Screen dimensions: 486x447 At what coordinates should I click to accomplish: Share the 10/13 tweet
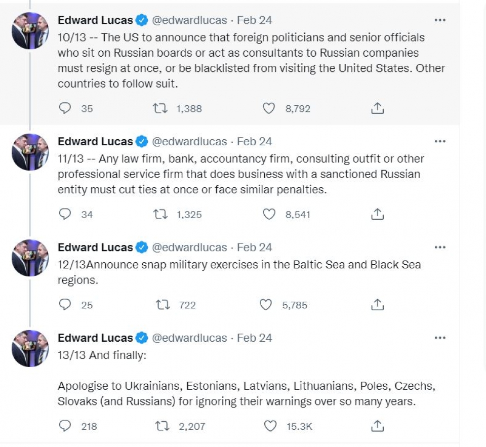coord(377,108)
